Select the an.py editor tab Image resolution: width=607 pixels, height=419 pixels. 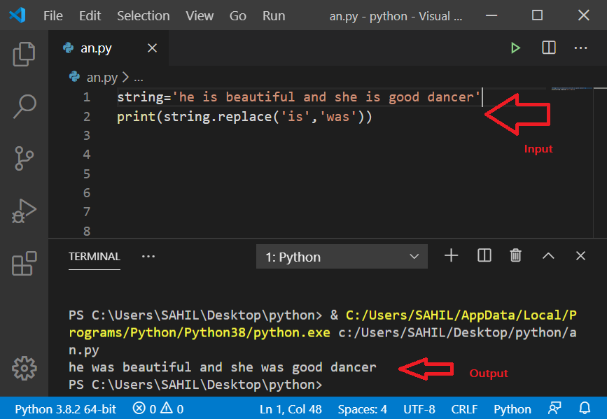pyautogui.click(x=109, y=48)
